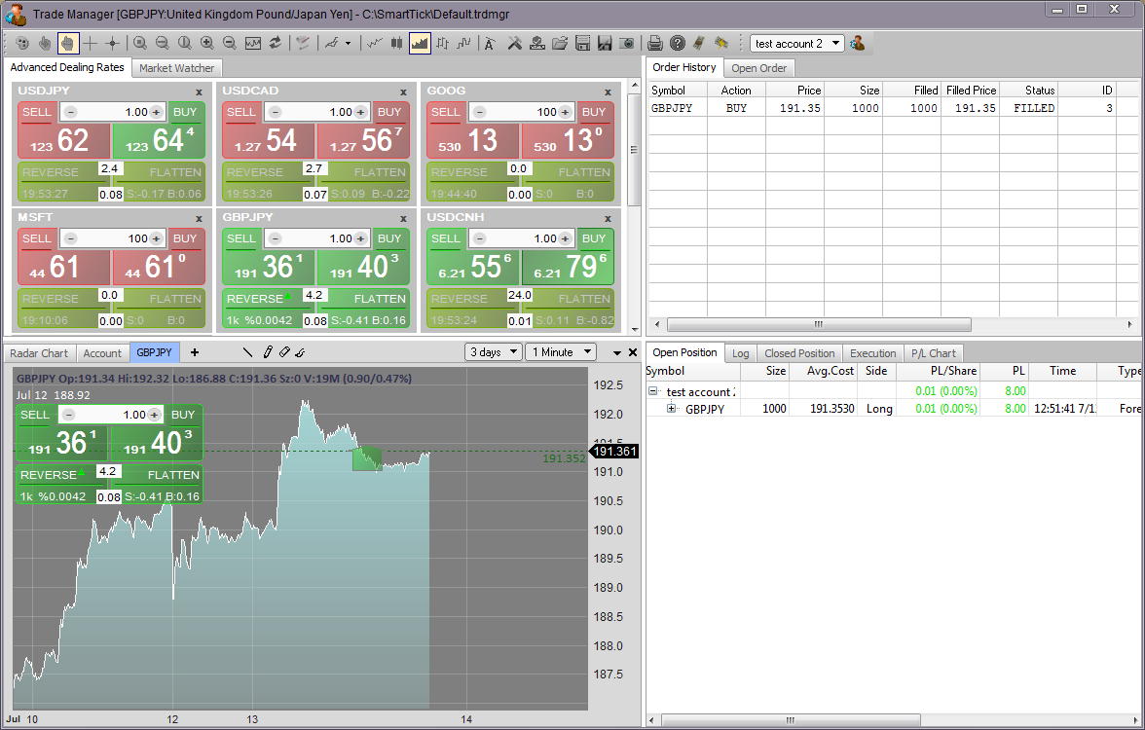Click the Order History horizontal scrollbar
The height and width of the screenshot is (730, 1145).
click(x=818, y=324)
